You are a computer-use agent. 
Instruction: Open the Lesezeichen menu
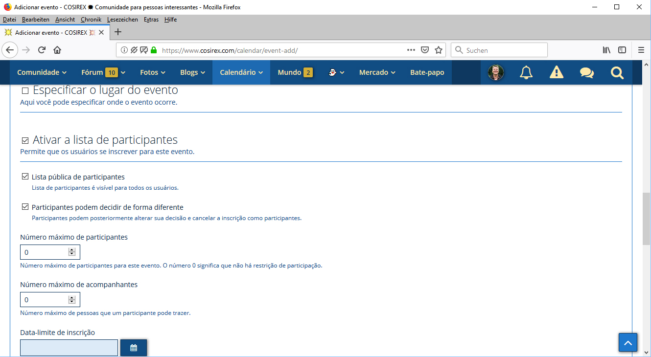pos(122,20)
